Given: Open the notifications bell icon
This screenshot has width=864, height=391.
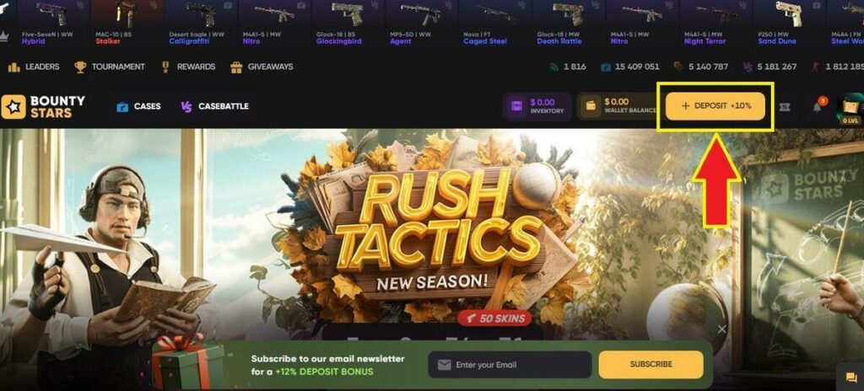Looking at the screenshot, I should click(817, 107).
